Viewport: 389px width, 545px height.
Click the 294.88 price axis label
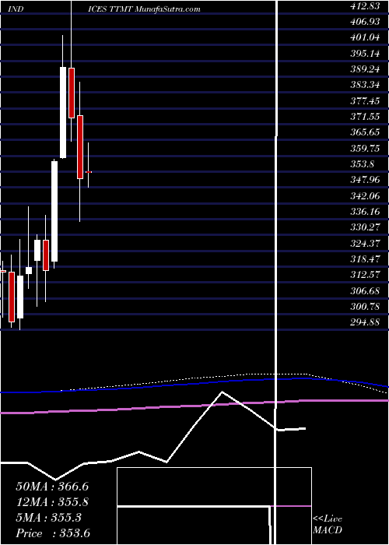tap(364, 322)
